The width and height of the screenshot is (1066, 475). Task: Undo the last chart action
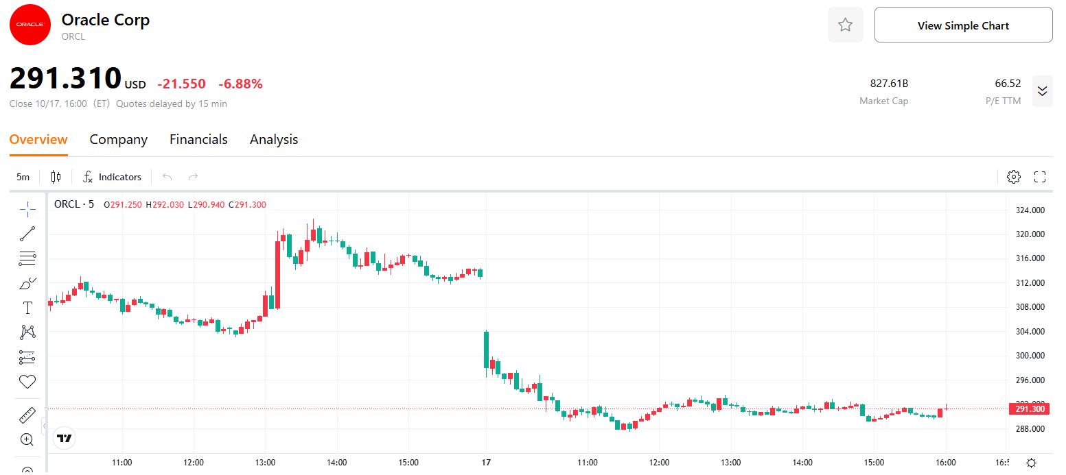166,176
